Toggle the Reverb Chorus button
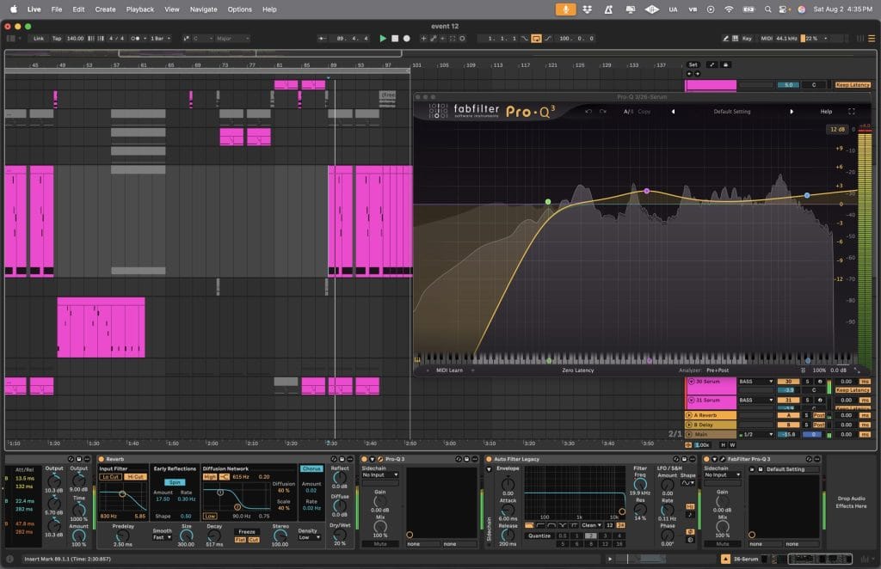Image resolution: width=881 pixels, height=569 pixels. [x=311, y=468]
